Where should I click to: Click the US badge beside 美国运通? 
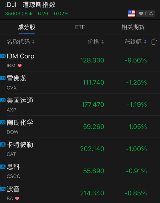click(2, 100)
